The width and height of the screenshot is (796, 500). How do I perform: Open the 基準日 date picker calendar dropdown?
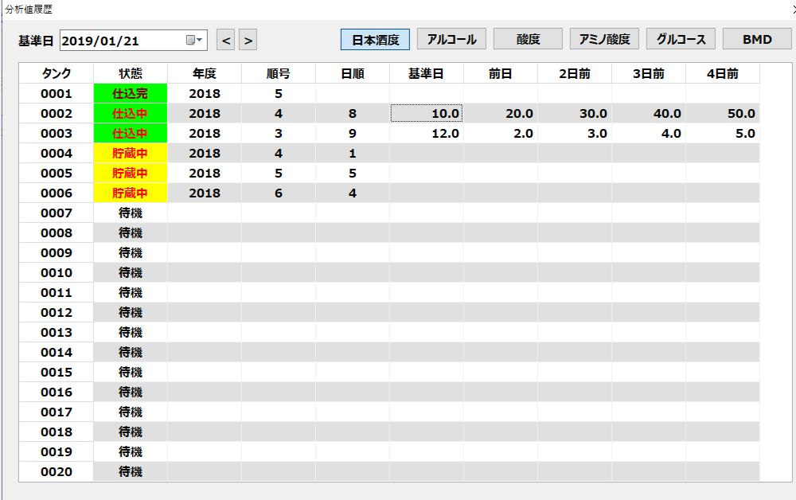[195, 40]
